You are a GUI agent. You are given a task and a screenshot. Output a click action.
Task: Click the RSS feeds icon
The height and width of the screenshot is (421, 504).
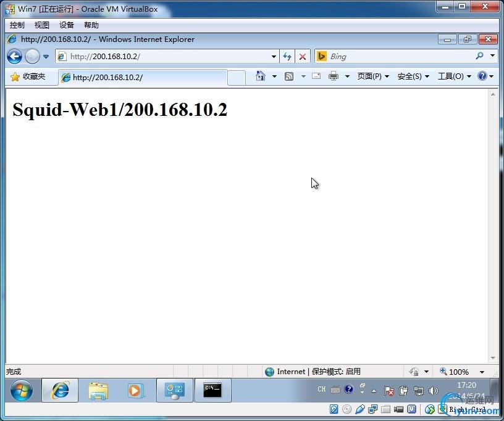coord(289,76)
